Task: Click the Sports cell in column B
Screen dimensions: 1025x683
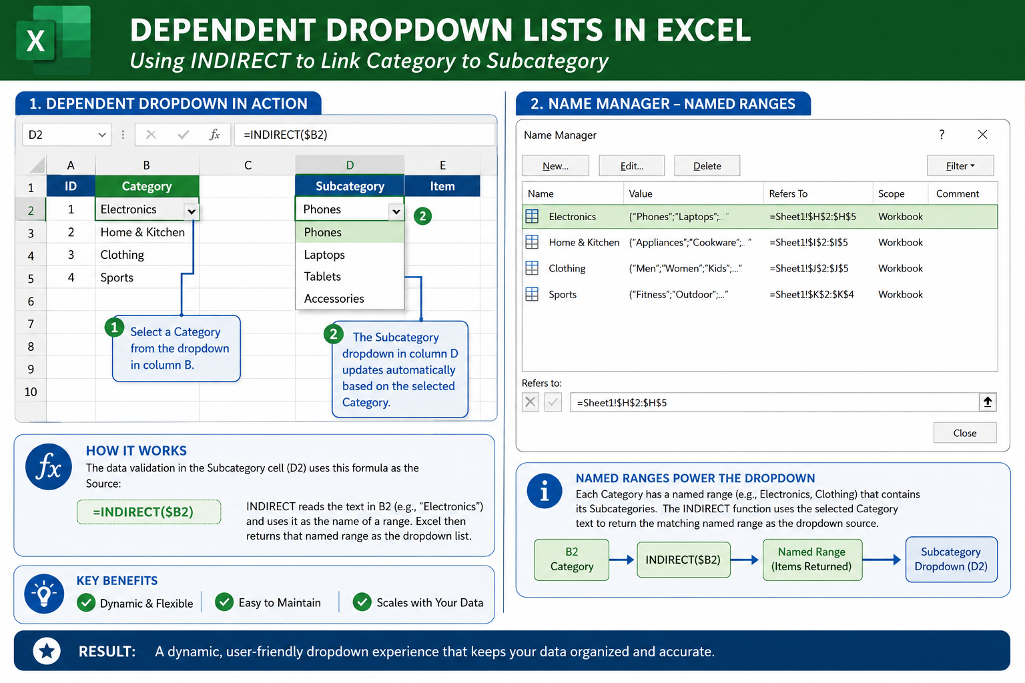Action: point(147,277)
